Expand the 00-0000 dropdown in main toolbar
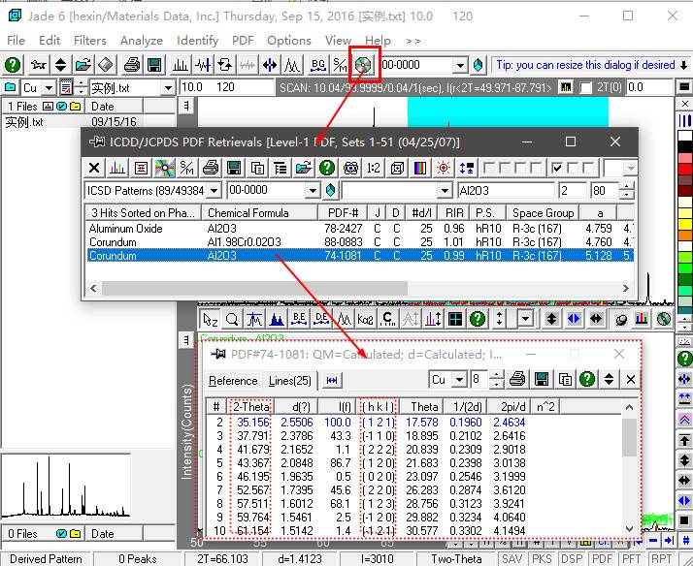 click(x=460, y=65)
